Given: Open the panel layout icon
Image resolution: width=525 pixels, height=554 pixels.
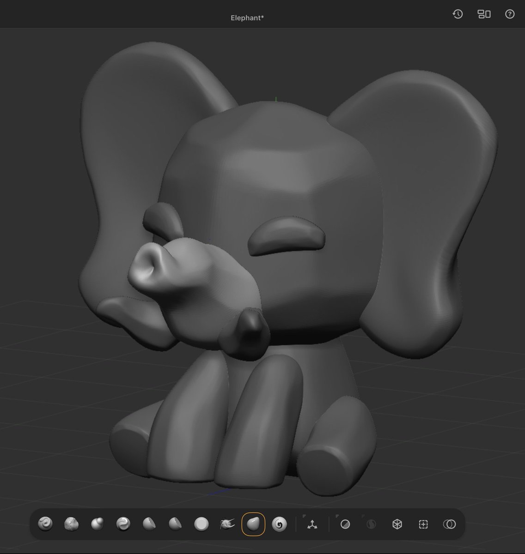Looking at the screenshot, I should 484,14.
